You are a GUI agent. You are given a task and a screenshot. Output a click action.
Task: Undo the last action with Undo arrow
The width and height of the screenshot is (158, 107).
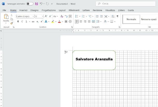(x=41, y=4)
